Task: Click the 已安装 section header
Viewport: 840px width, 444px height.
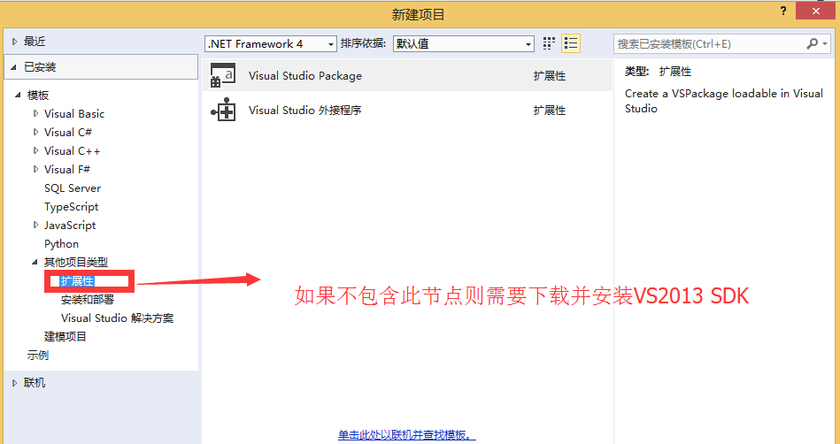Action: click(x=101, y=67)
